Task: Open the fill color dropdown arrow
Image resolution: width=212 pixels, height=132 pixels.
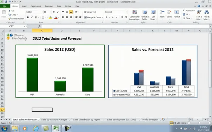Action: (x=53, y=17)
